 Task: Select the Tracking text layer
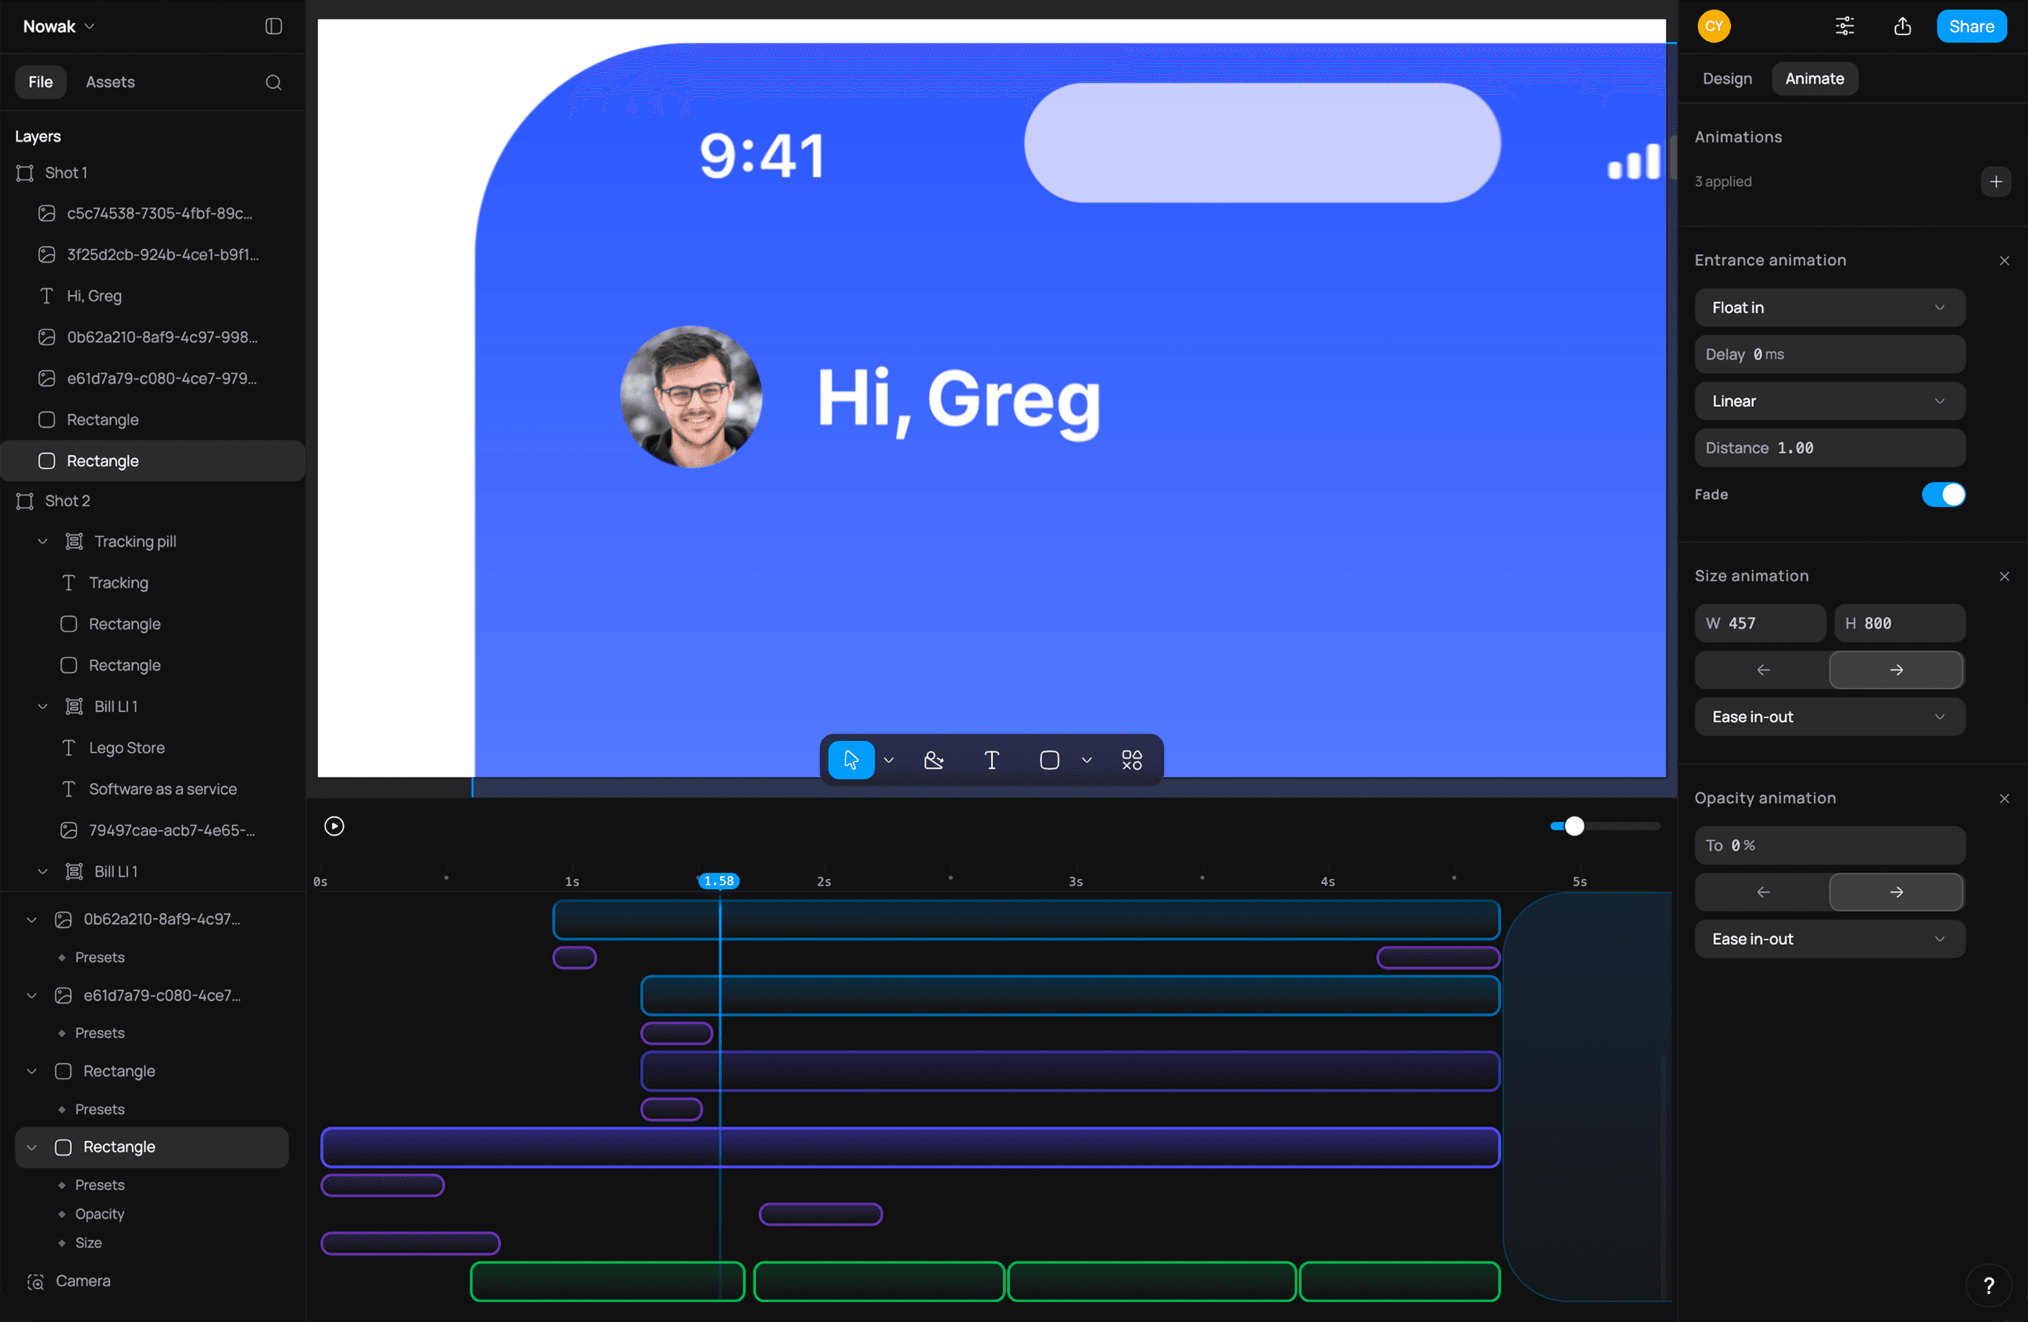click(x=153, y=583)
